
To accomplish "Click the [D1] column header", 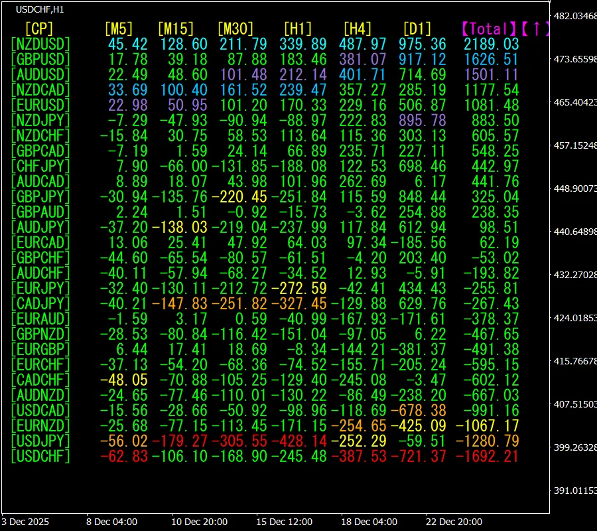I will 417,29.
